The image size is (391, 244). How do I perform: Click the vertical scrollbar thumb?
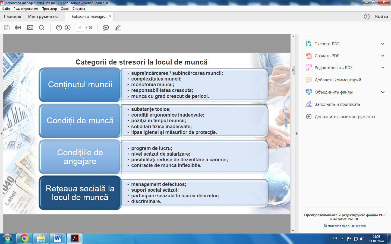click(x=293, y=70)
